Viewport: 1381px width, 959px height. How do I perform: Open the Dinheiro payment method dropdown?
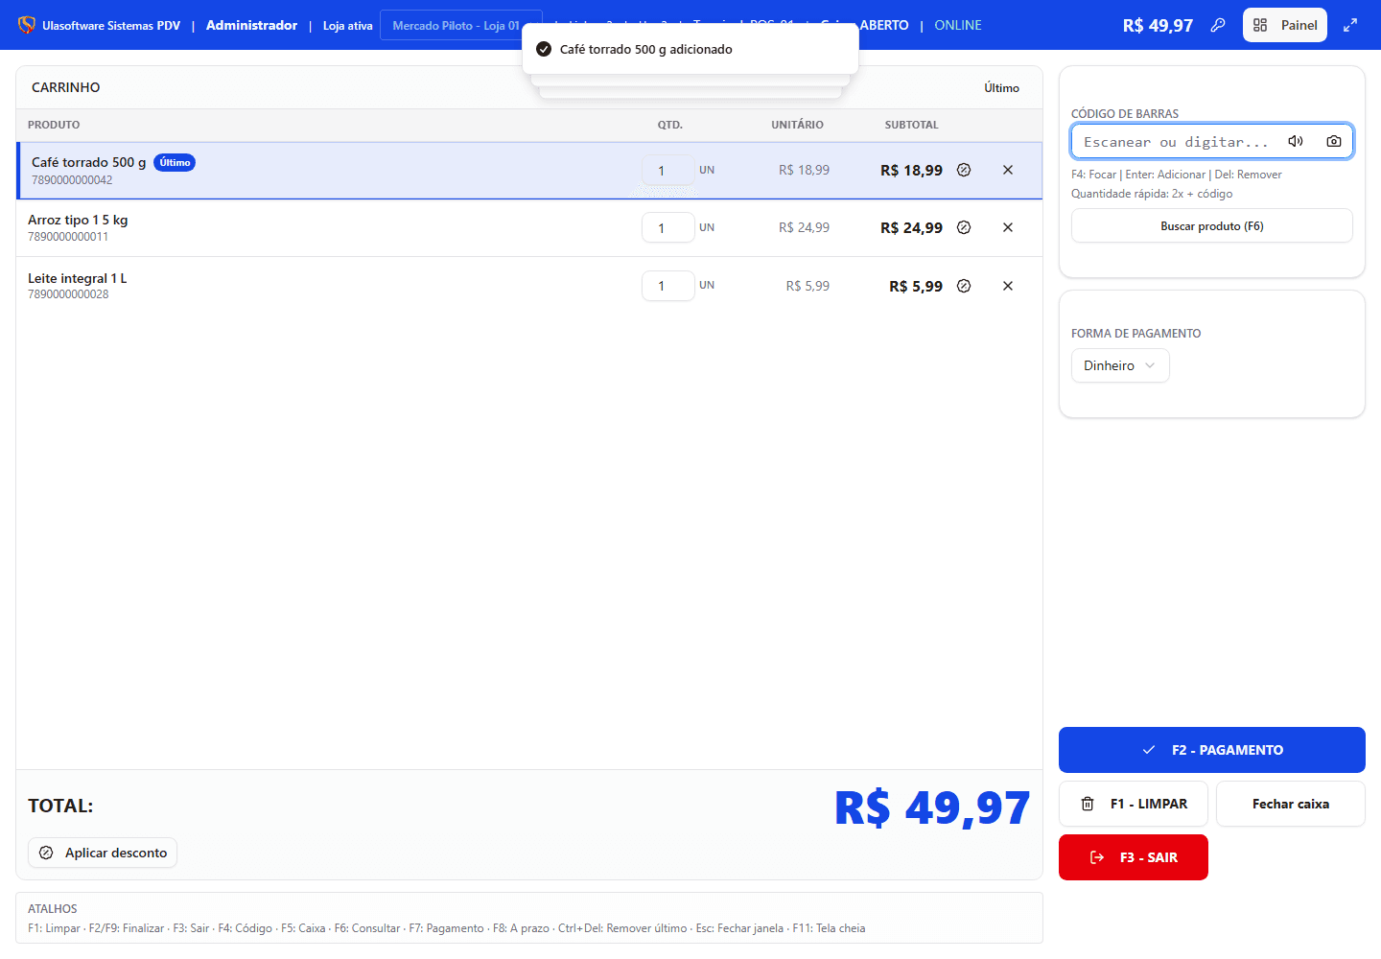1120,365
